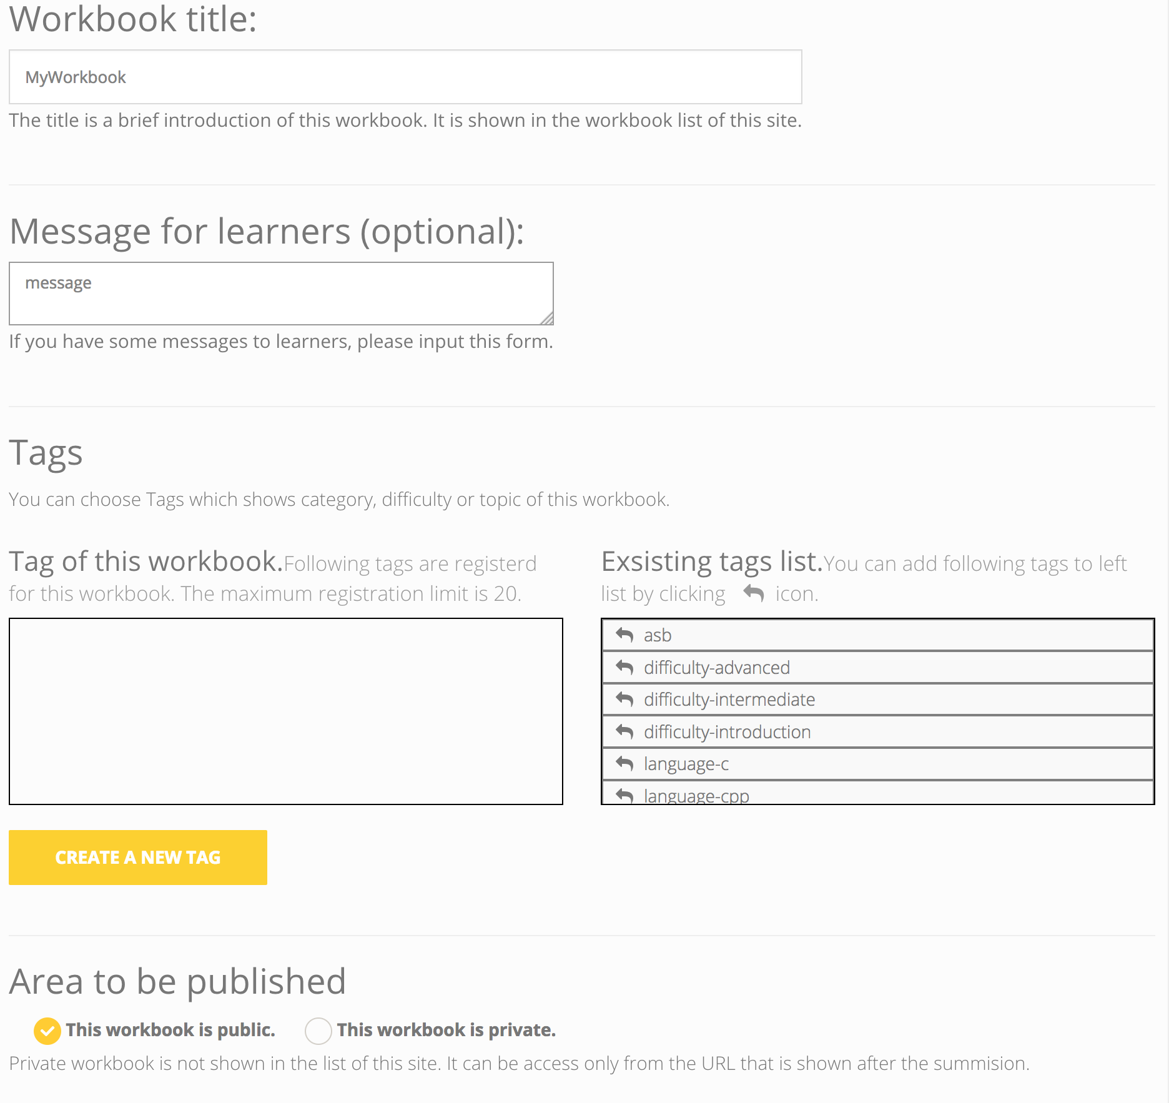The width and height of the screenshot is (1169, 1103).
Task: Click the add arrow icon beside asb tag
Action: tap(624, 635)
